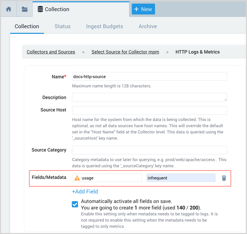Click the +Add Field link
The width and height of the screenshot is (247, 234).
pos(85,192)
